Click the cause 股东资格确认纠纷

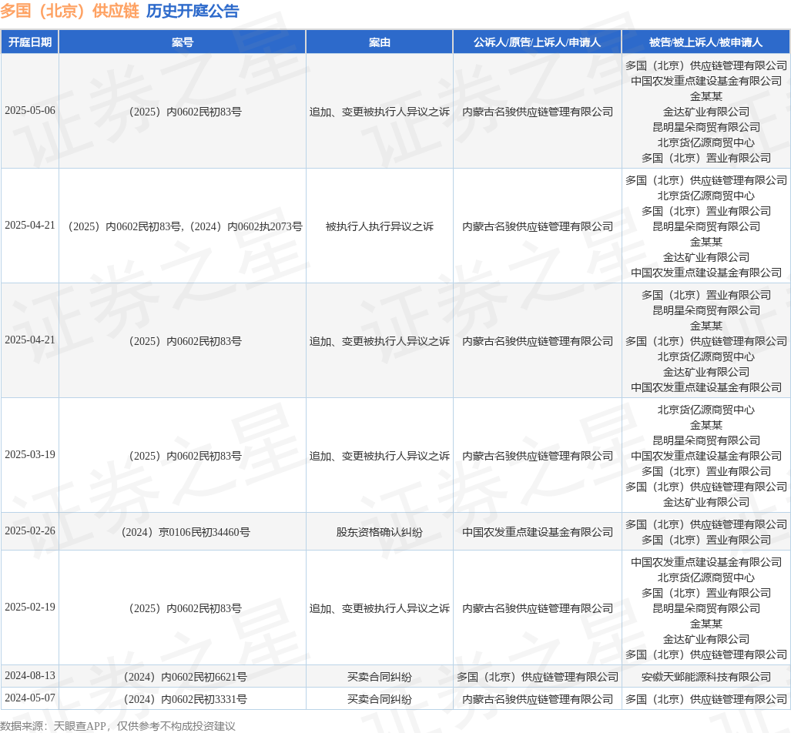(380, 532)
